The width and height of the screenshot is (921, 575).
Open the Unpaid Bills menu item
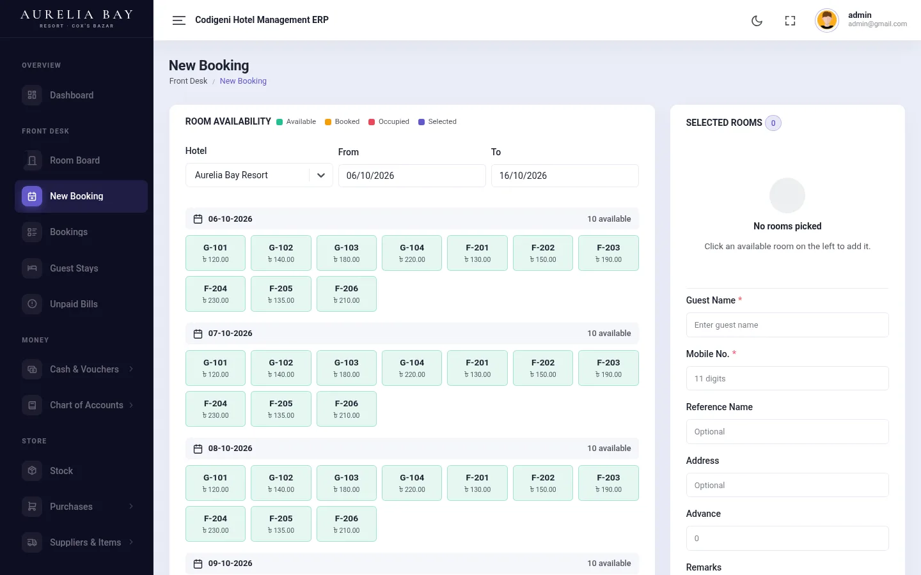(x=81, y=304)
